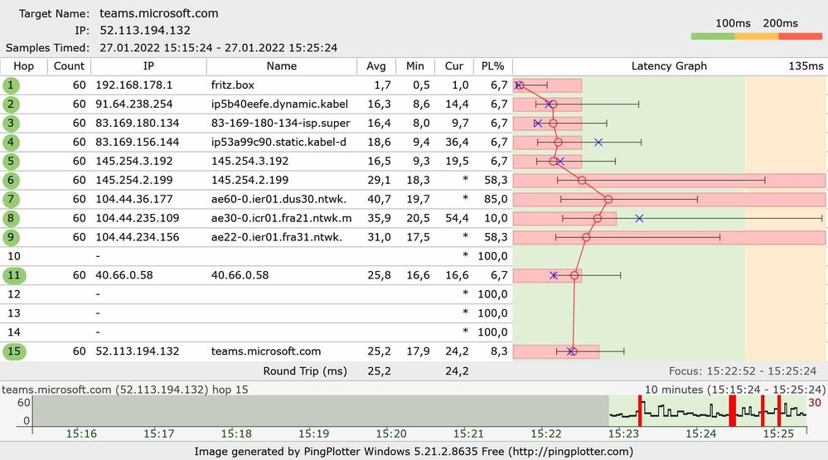828x460 pixels.
Task: Select the hop 14 row number
Action: (14, 332)
